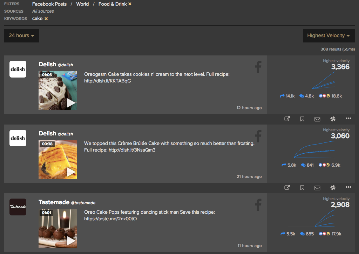Open external link icon under Crème Brûlée post
Screen dimensions: 359x254
point(287,188)
